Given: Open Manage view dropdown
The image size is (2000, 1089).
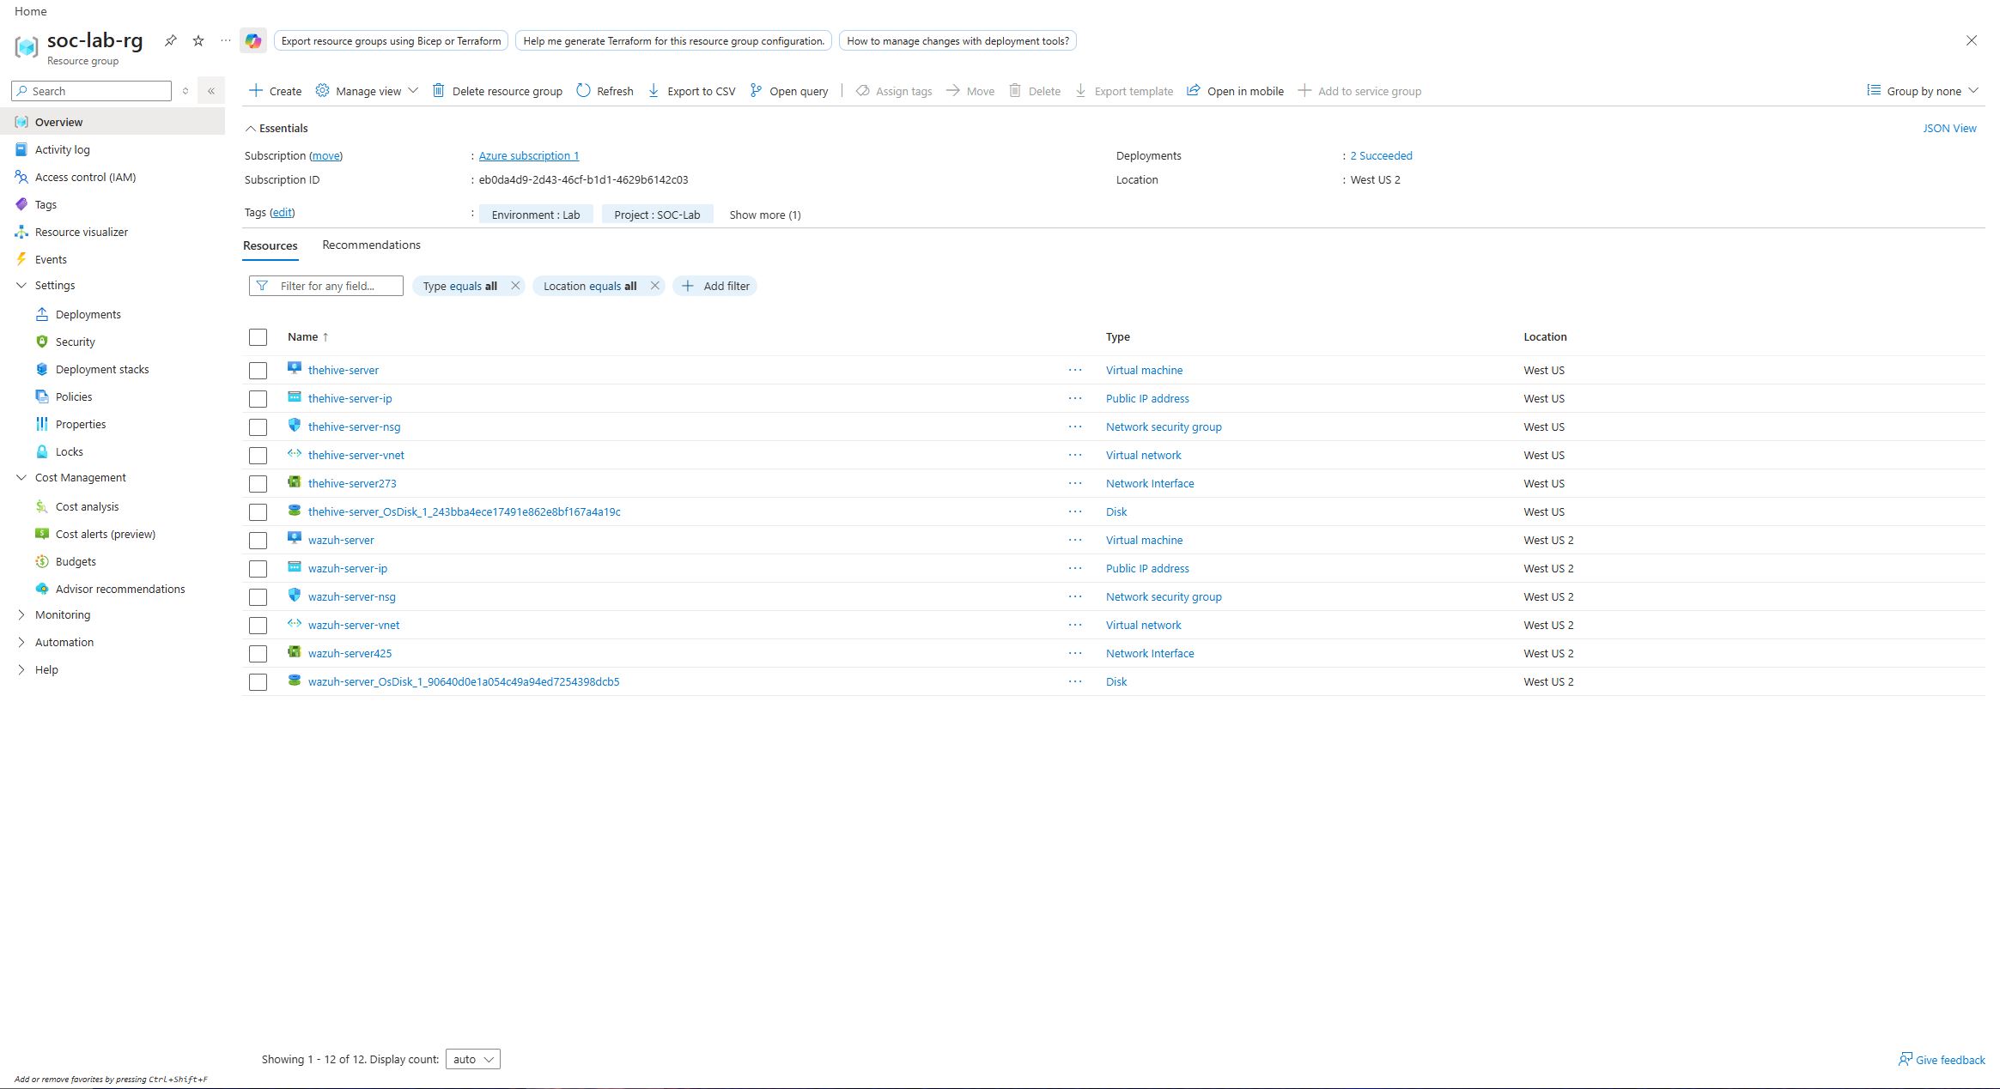Looking at the screenshot, I should (x=367, y=91).
